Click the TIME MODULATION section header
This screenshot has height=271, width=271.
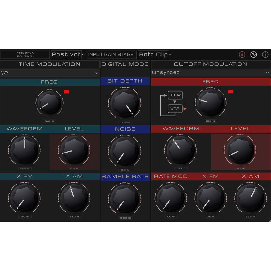[50, 64]
